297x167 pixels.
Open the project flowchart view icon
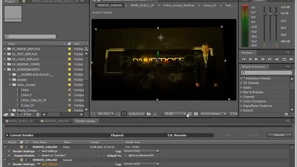(86, 49)
